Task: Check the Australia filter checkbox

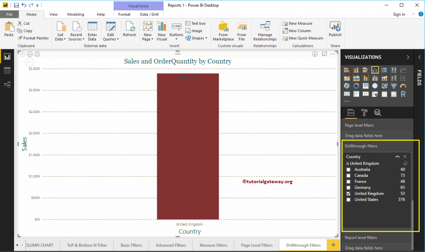Action: [x=348, y=169]
